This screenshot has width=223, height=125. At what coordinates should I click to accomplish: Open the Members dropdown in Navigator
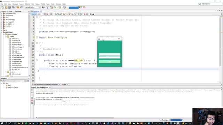click(x=7, y=81)
